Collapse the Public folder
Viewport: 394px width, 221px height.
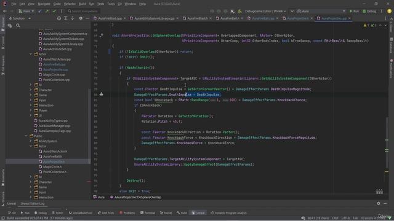26,136
